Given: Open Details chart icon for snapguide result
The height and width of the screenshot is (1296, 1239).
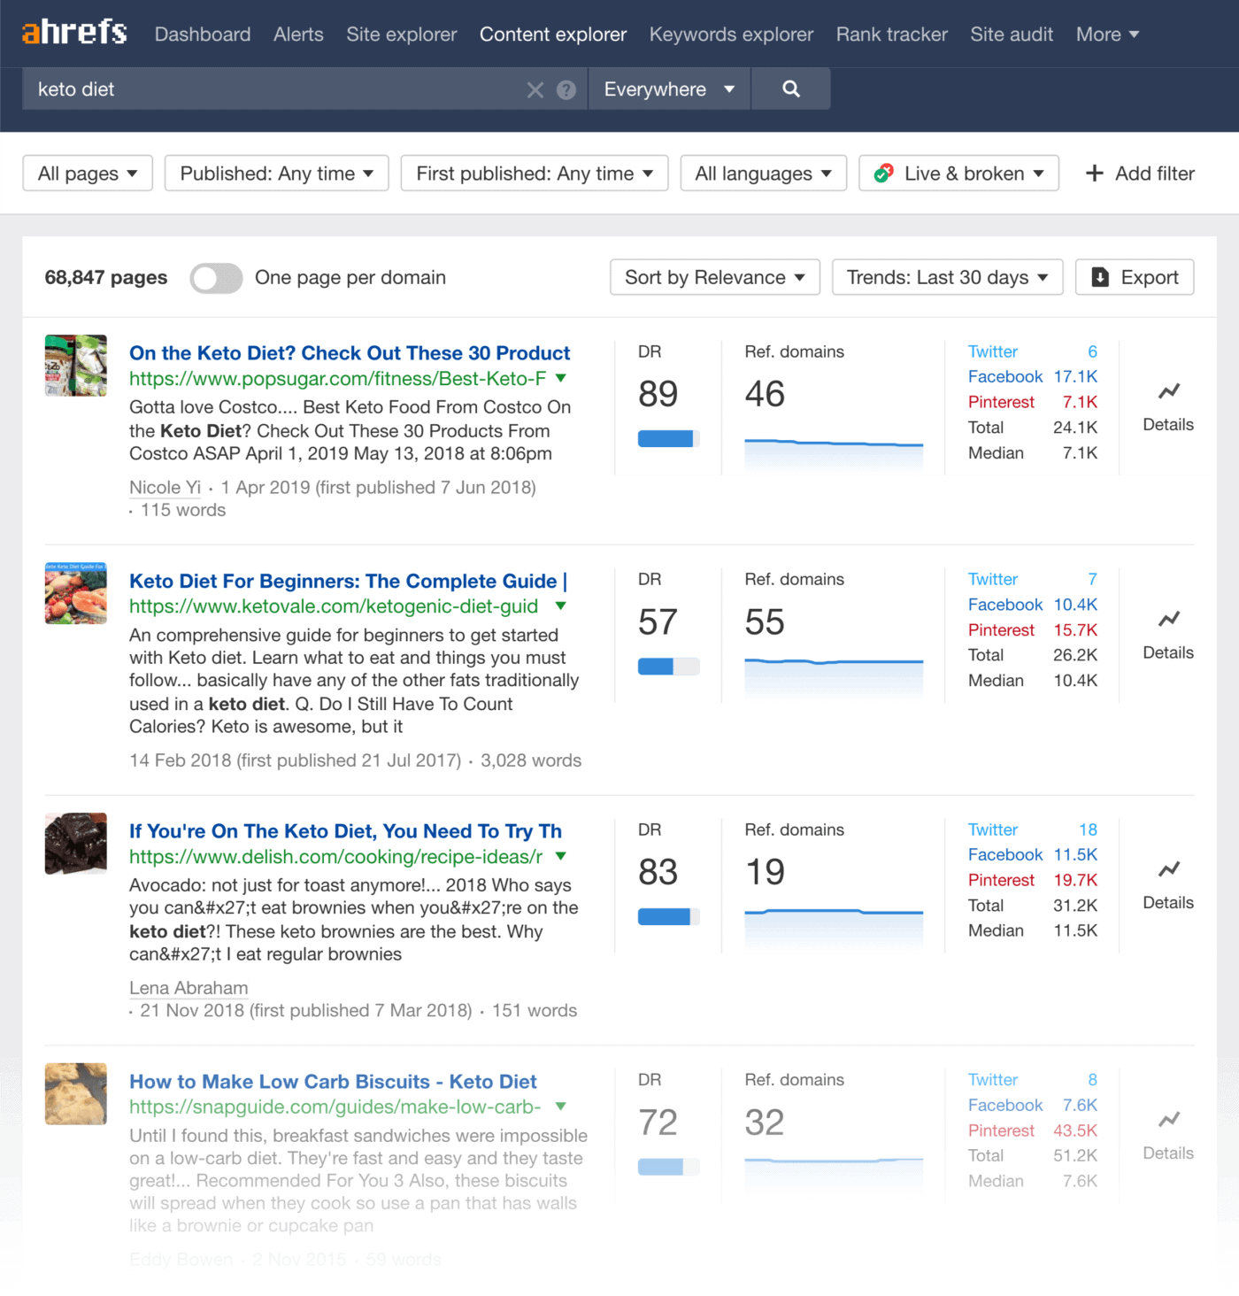Looking at the screenshot, I should [1169, 1120].
